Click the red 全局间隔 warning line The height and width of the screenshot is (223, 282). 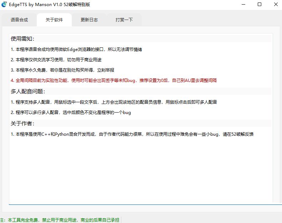click(x=114, y=80)
